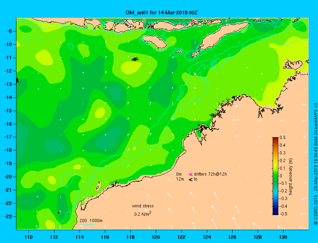Click the colorbar tick label '-0.2'

[x=283, y=191]
